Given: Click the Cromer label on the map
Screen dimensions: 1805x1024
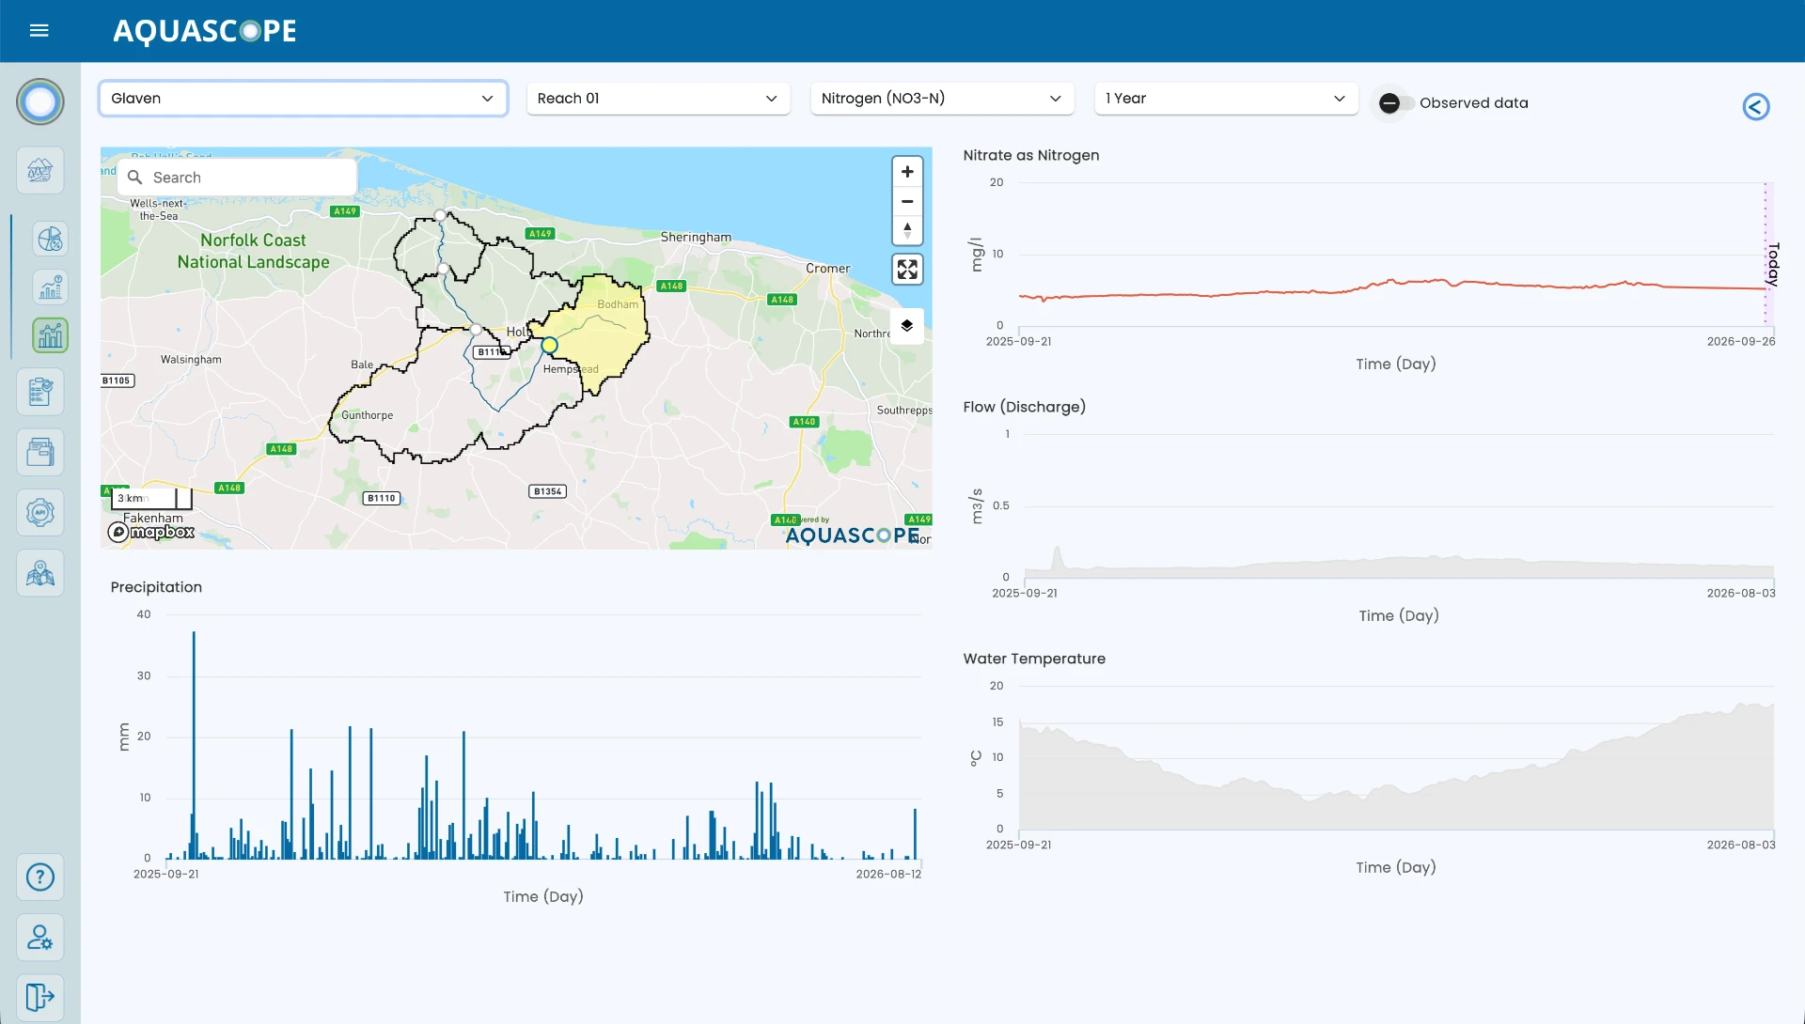Looking at the screenshot, I should tap(827, 268).
